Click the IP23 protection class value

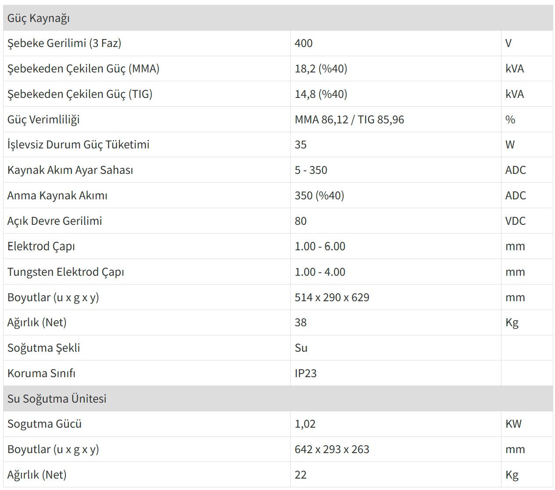[x=306, y=373]
